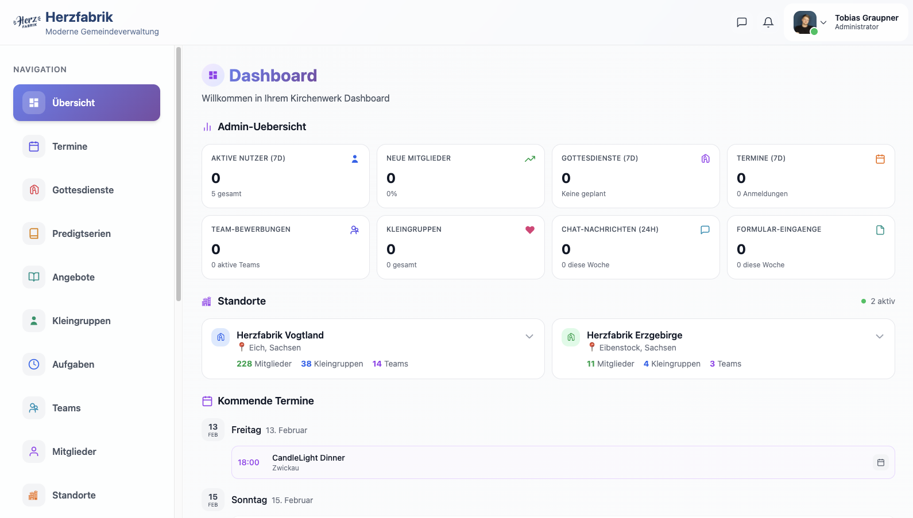Click trend arrow icon on Neue Mitglieder card
This screenshot has width=913, height=518.
[530, 159]
